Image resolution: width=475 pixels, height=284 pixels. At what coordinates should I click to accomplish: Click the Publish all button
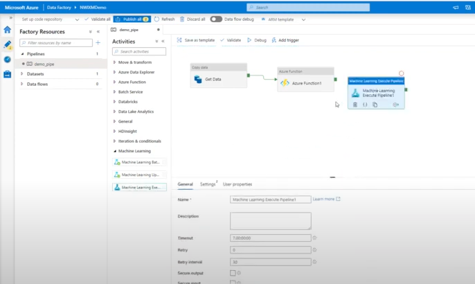[x=132, y=19]
